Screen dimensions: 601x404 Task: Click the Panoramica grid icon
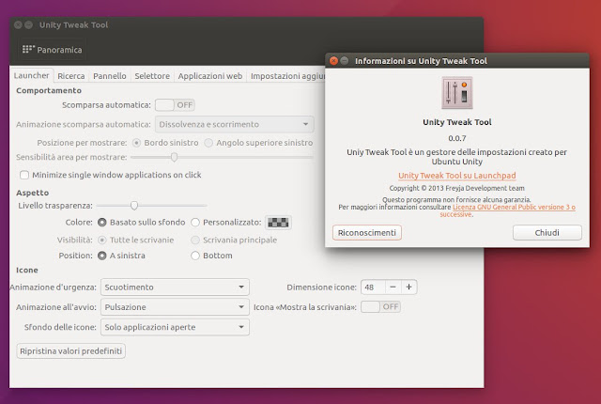click(x=28, y=49)
